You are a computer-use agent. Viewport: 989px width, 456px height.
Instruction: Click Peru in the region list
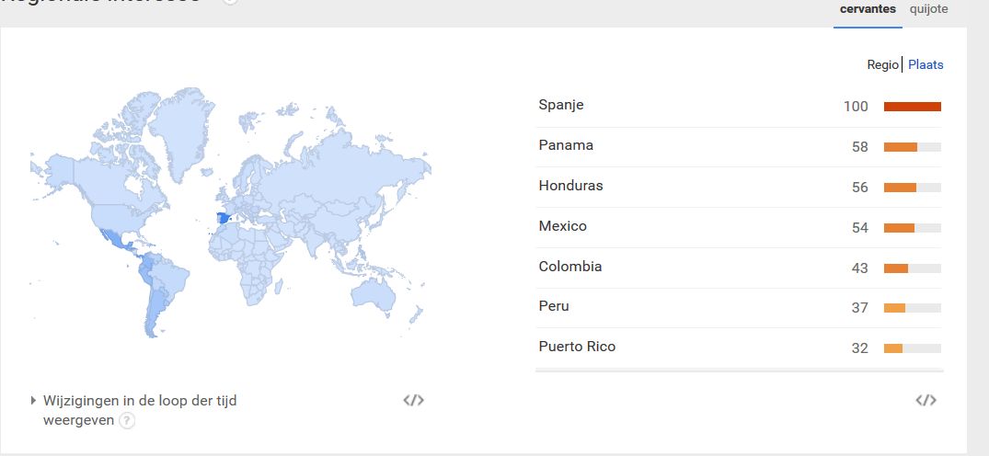[554, 306]
